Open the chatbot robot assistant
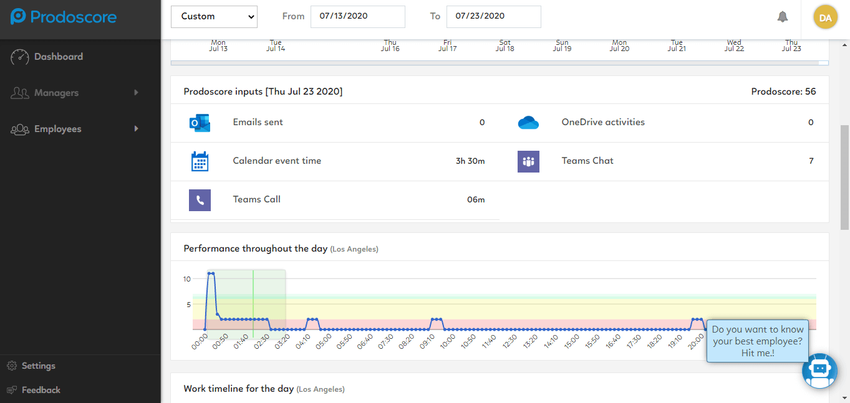This screenshot has width=850, height=403. 819,371
